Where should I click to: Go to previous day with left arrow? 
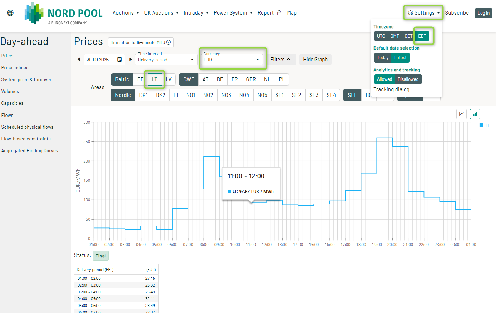[x=79, y=60]
